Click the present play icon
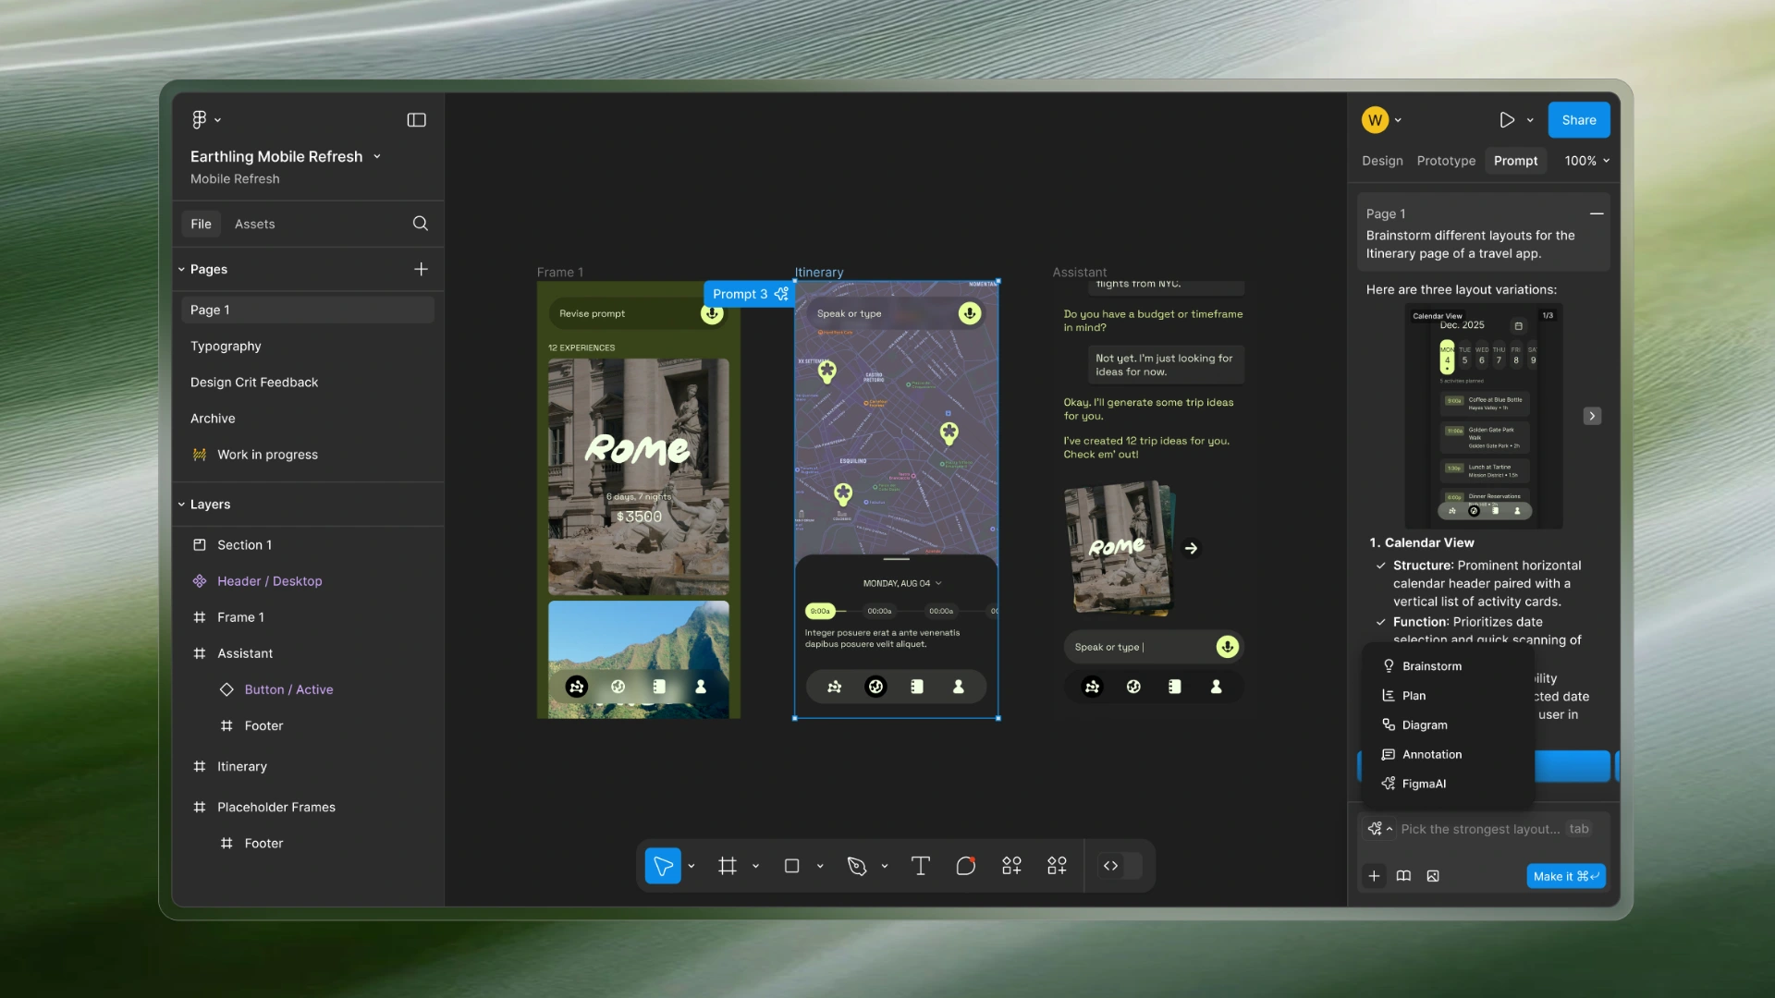The image size is (1775, 998). 1507,120
